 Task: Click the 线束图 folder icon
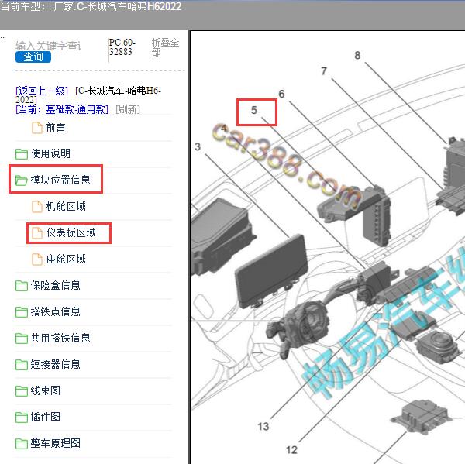coord(22,391)
